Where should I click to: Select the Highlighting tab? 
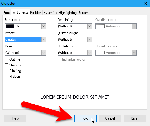point(68,13)
